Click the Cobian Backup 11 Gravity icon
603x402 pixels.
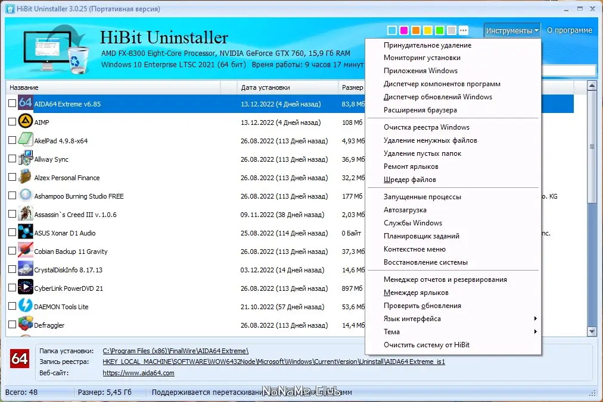(26, 250)
